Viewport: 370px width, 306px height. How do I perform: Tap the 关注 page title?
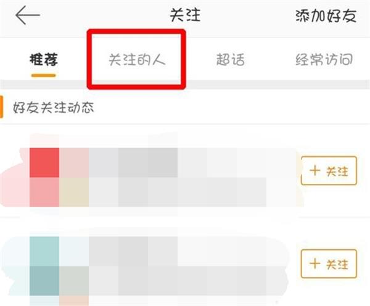pyautogui.click(x=185, y=15)
